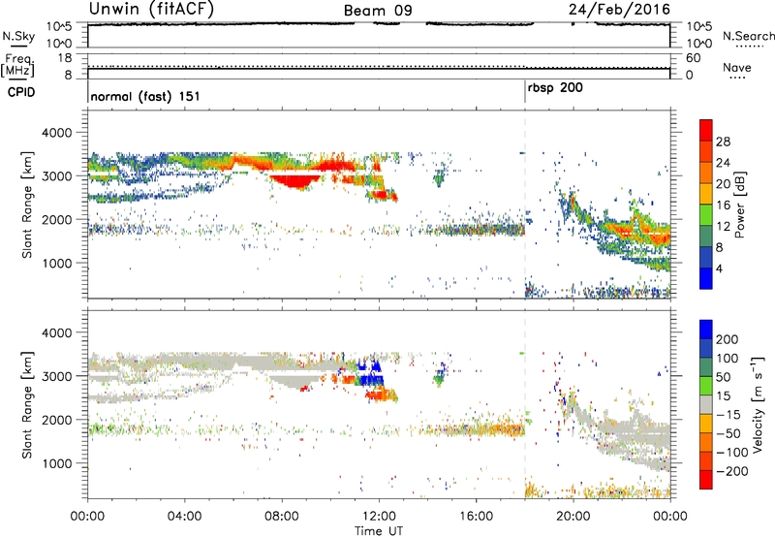Image resolution: width=775 pixels, height=537 pixels.
Task: Click the '08:00' time tick label
Action: (x=282, y=517)
